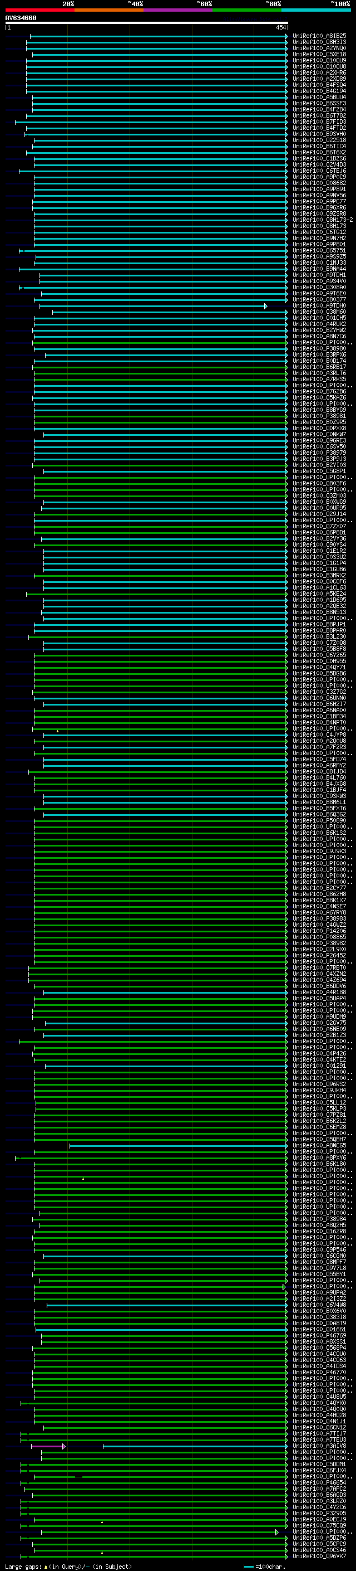Image resolution: width=356 pixels, height=1571 pixels.
Task: Select hit UniRef100_B7FID3
Action: (x=319, y=122)
